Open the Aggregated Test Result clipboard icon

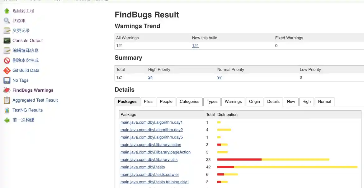point(7,100)
